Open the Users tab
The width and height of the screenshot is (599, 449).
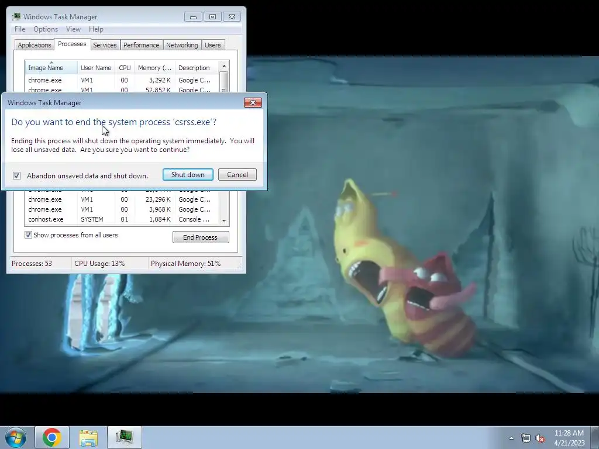(x=213, y=45)
